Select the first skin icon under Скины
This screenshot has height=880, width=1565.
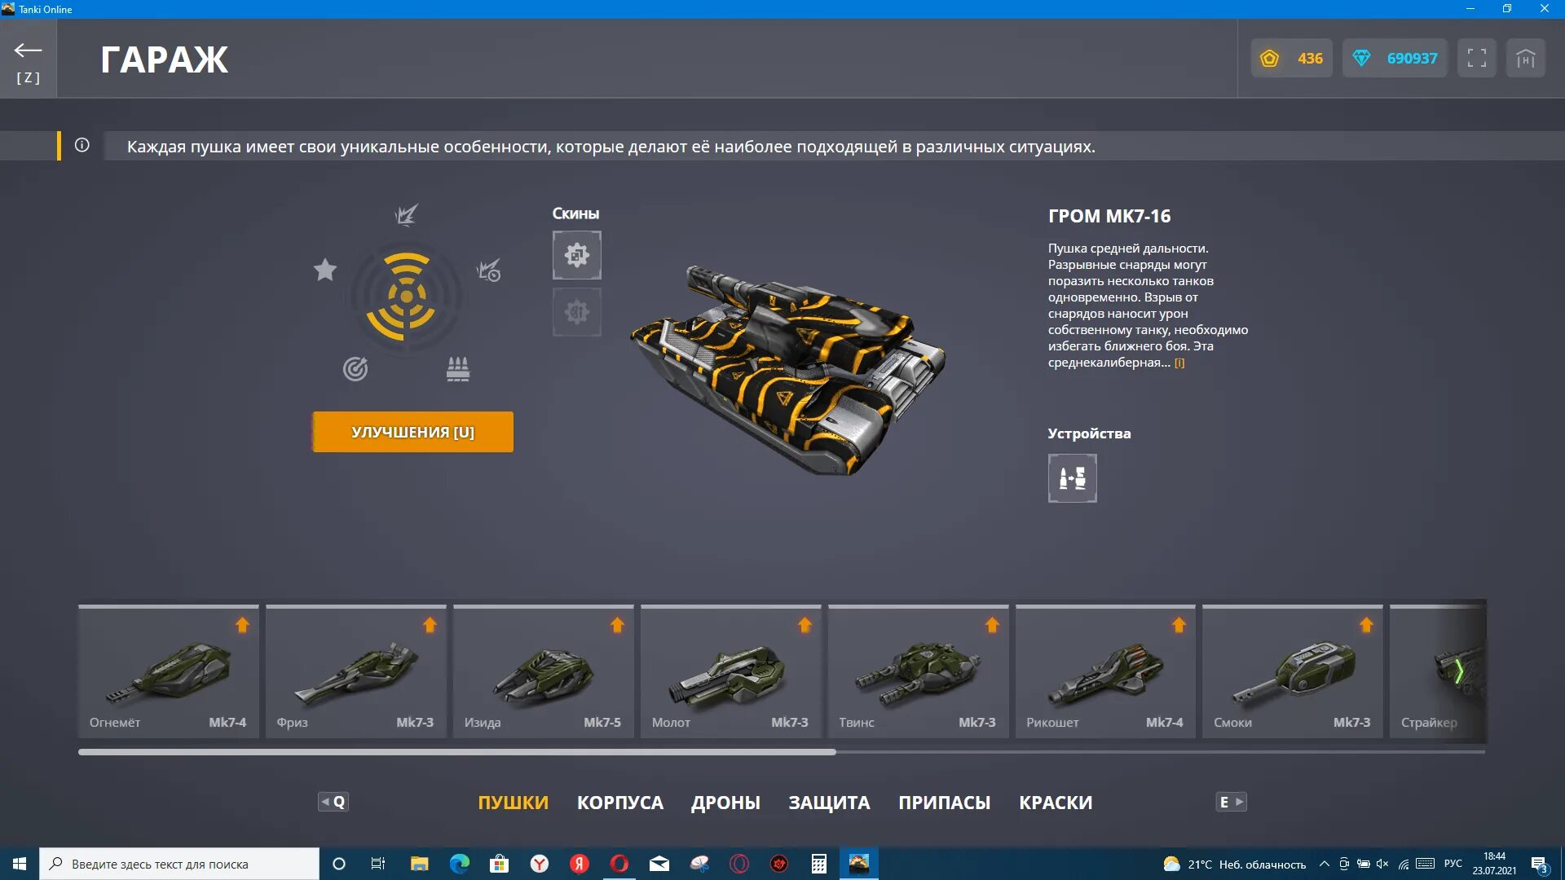click(x=576, y=255)
